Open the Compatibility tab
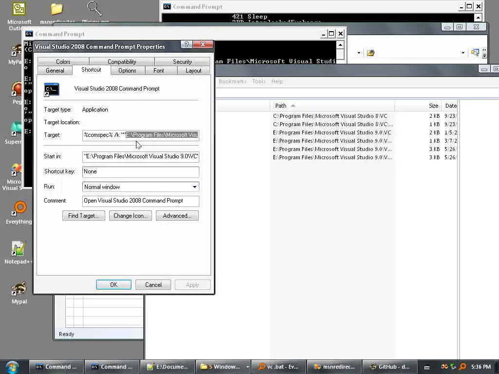 (121, 62)
